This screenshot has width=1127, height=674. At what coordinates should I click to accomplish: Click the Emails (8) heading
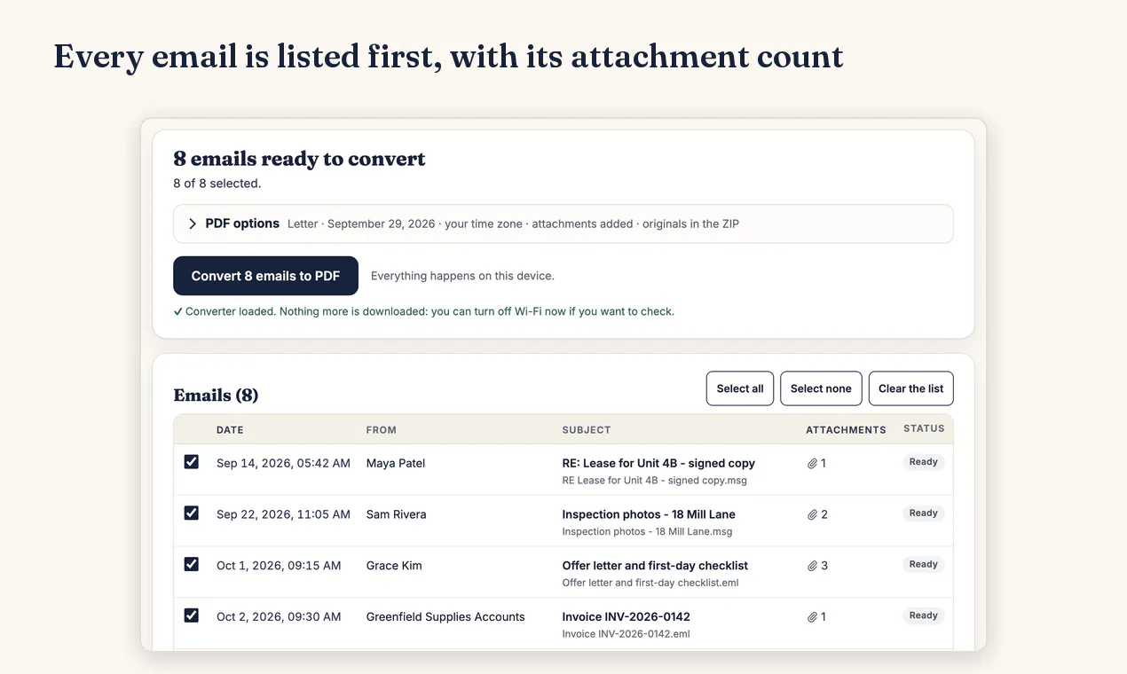[216, 396]
